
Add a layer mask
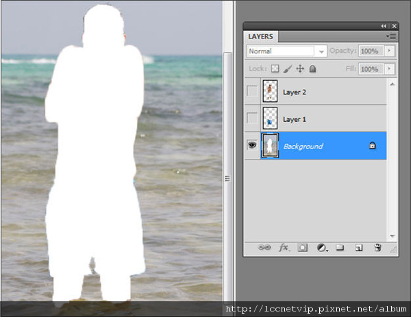[x=303, y=248]
